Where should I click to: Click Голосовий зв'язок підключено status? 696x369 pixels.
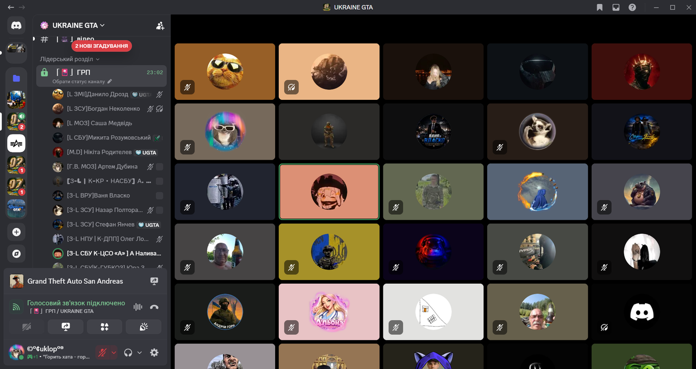point(76,303)
